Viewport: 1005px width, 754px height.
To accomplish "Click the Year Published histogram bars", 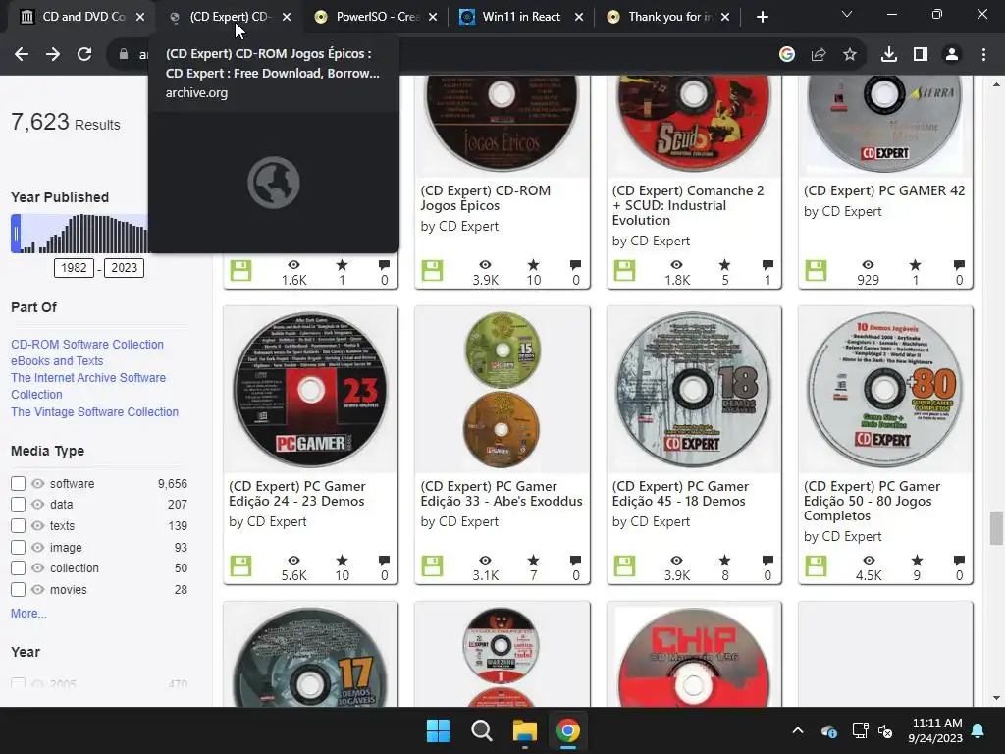I will pyautogui.click(x=83, y=234).
